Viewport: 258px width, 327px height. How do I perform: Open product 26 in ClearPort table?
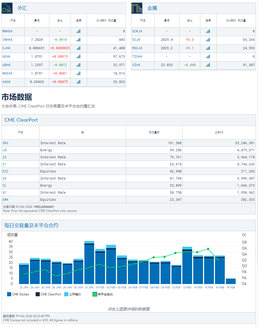tap(4, 178)
